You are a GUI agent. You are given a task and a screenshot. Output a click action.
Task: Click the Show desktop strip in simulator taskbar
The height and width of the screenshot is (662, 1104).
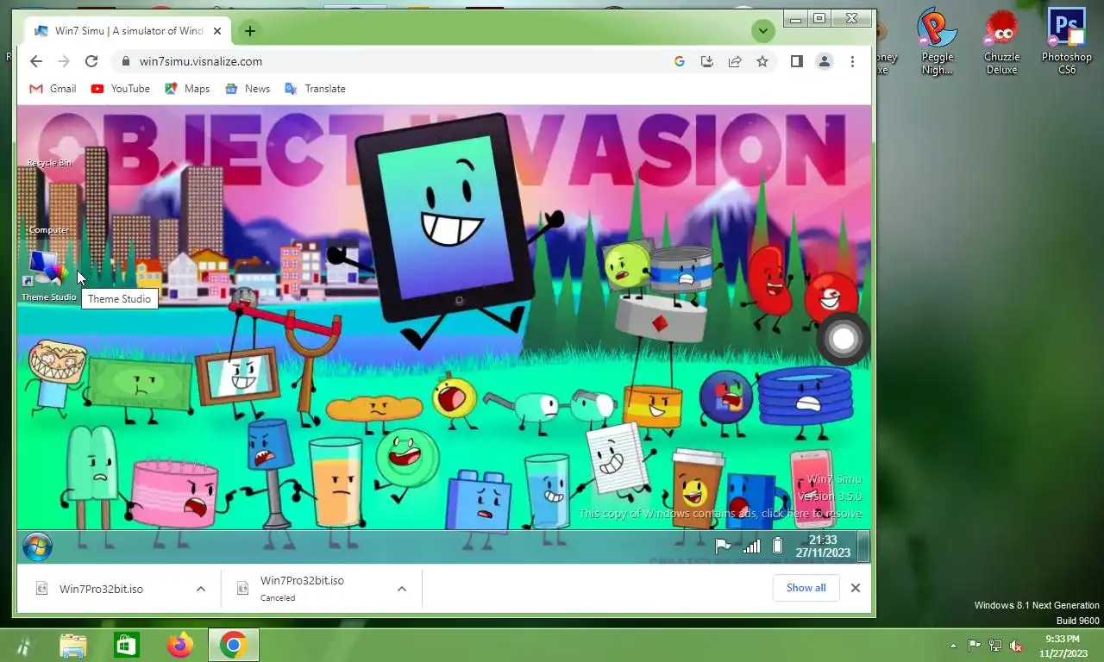(862, 546)
